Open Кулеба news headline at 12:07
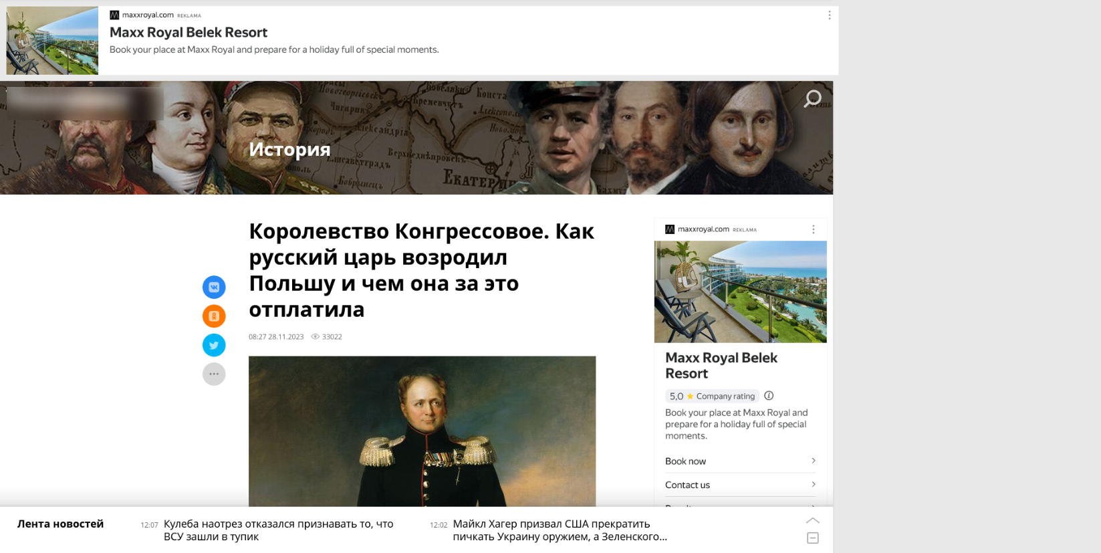The height and width of the screenshot is (553, 1101). pos(279,530)
